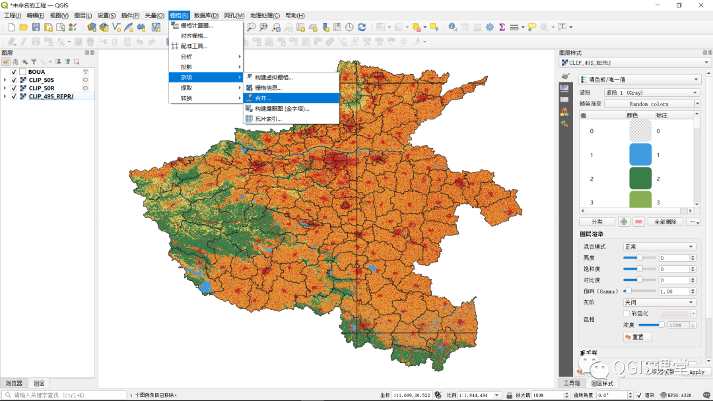Image resolution: width=713 pixels, height=401 pixels.
Task: Open the color ramp dropdown arrow beside Random colors
Action: tap(697, 104)
